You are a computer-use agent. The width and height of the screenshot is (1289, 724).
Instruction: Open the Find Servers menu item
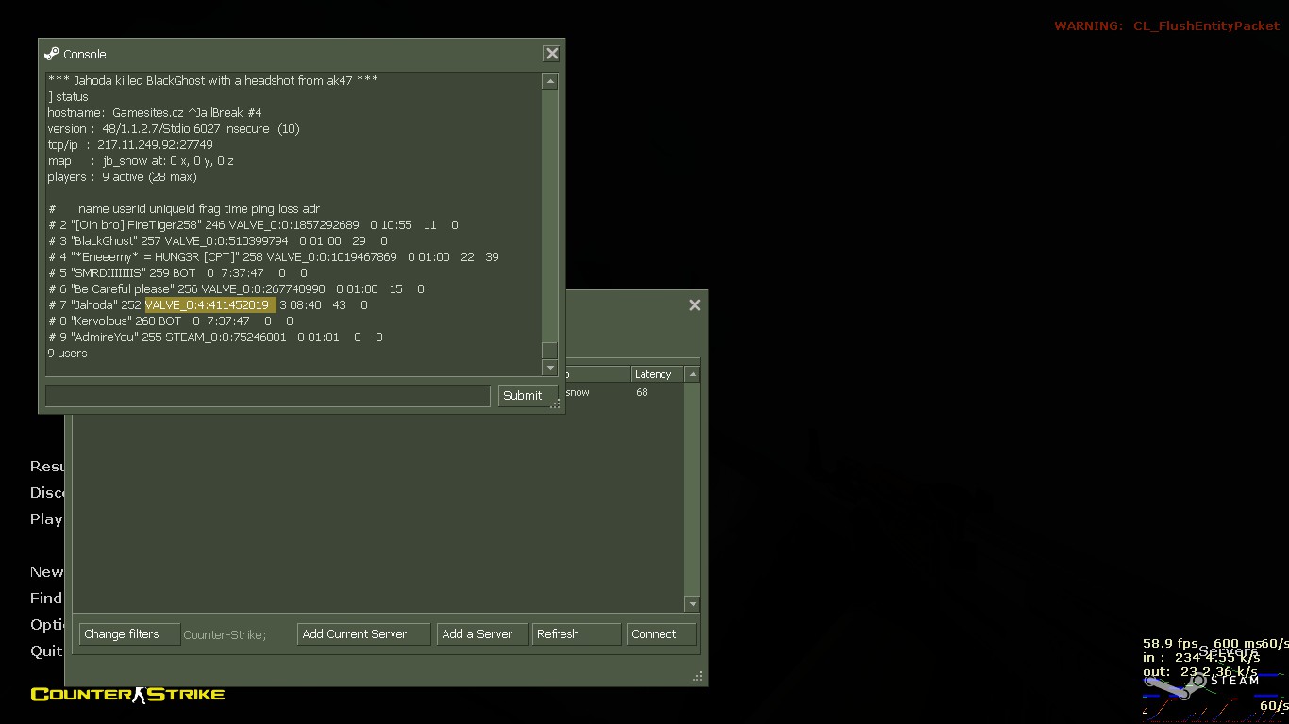tap(46, 598)
